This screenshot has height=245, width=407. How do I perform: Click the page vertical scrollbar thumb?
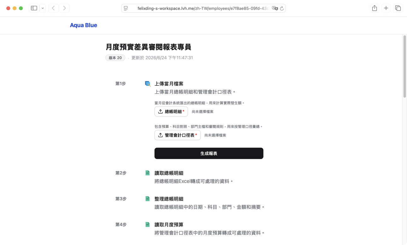tap(404, 66)
